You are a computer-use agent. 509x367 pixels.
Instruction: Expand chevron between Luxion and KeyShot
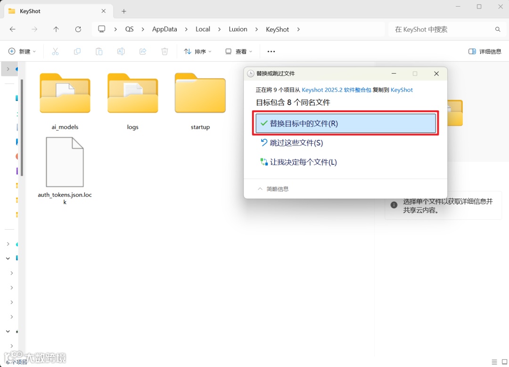pos(256,29)
